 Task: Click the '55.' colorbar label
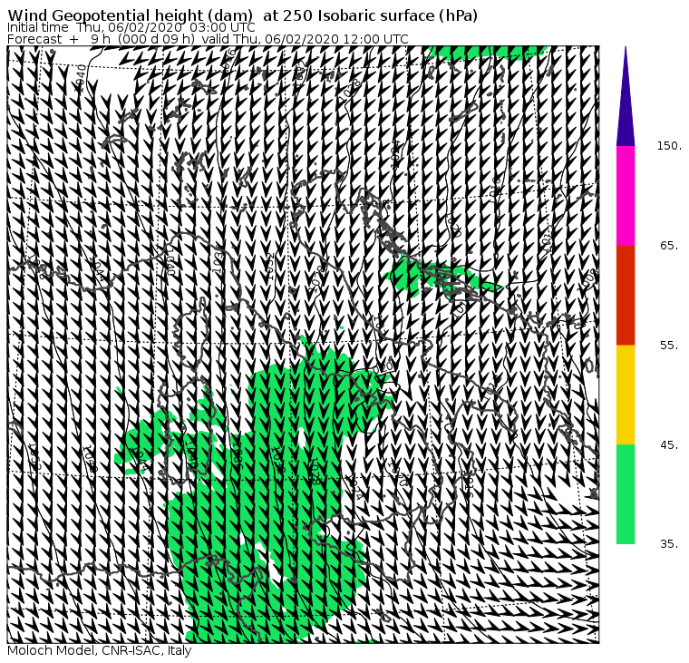coord(669,346)
